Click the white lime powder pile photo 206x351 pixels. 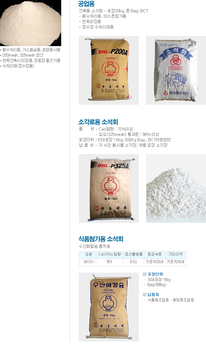click(x=176, y=189)
